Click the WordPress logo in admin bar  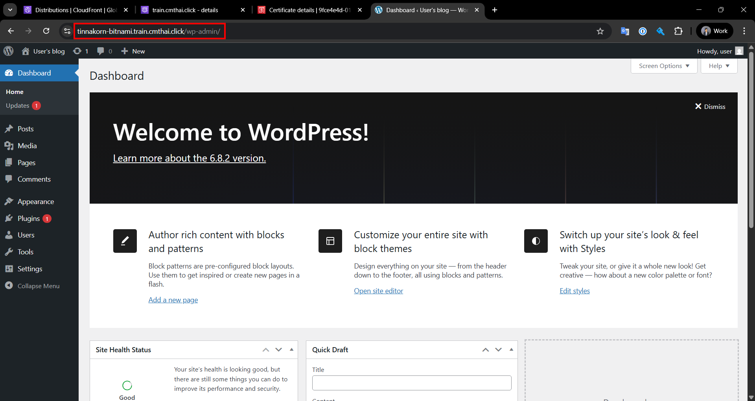9,51
